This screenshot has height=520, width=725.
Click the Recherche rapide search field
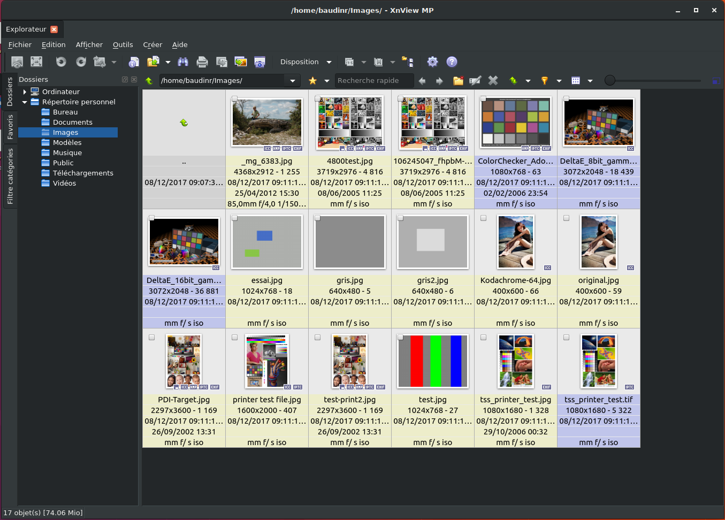click(x=373, y=81)
